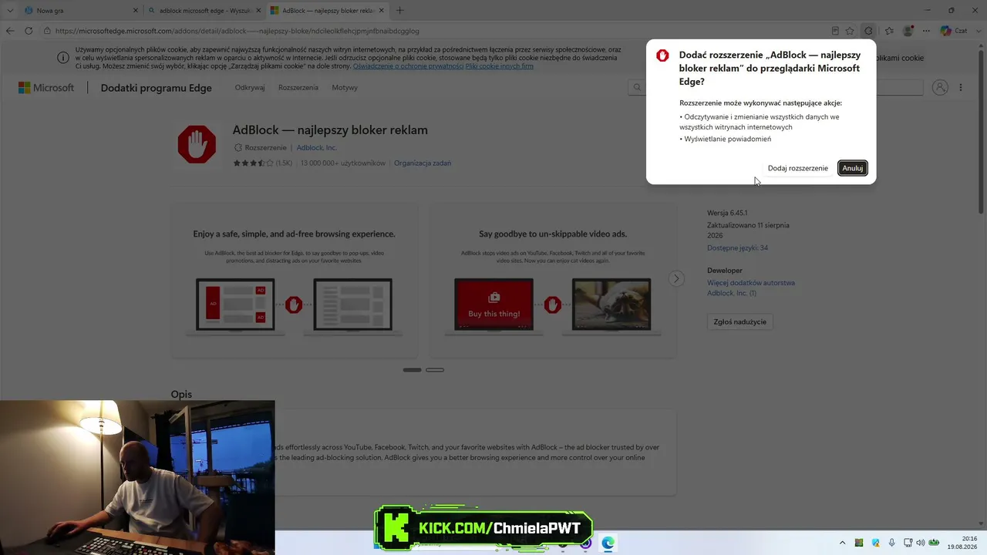Image resolution: width=987 pixels, height=555 pixels.
Task: Click the green tray icon beside the clock
Action: [x=934, y=543]
